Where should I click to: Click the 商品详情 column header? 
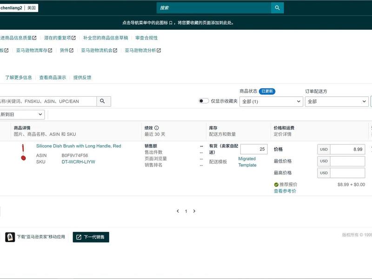pyautogui.click(x=22, y=128)
